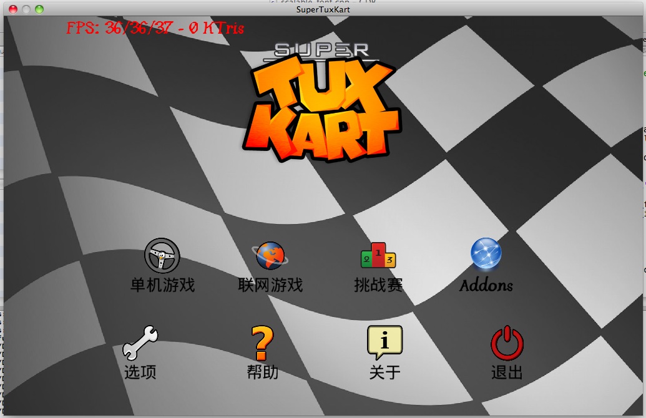Open the blue Addons globe icon
The image size is (646, 418).
pyautogui.click(x=486, y=255)
